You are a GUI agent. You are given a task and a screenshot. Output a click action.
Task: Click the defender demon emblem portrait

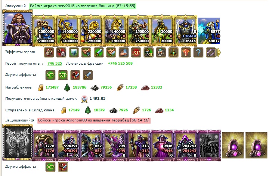(x=18, y=142)
